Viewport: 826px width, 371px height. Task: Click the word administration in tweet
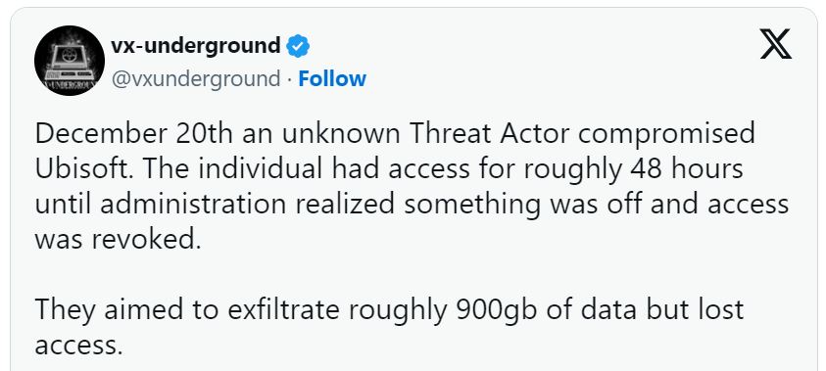(195, 205)
